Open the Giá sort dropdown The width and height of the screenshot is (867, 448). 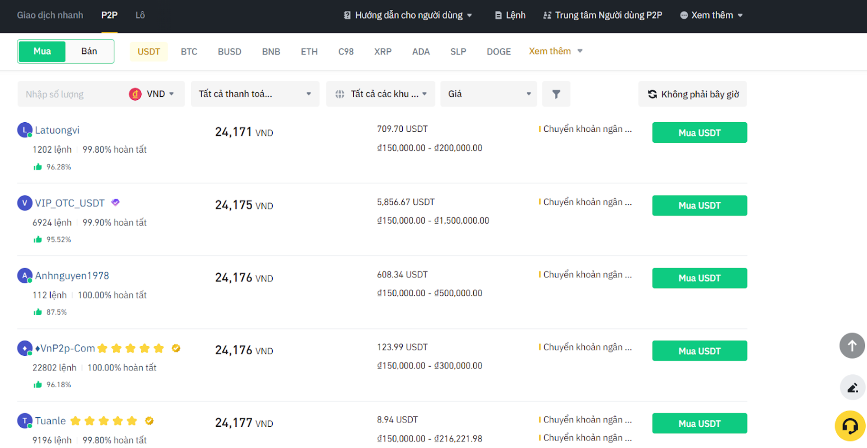(489, 94)
